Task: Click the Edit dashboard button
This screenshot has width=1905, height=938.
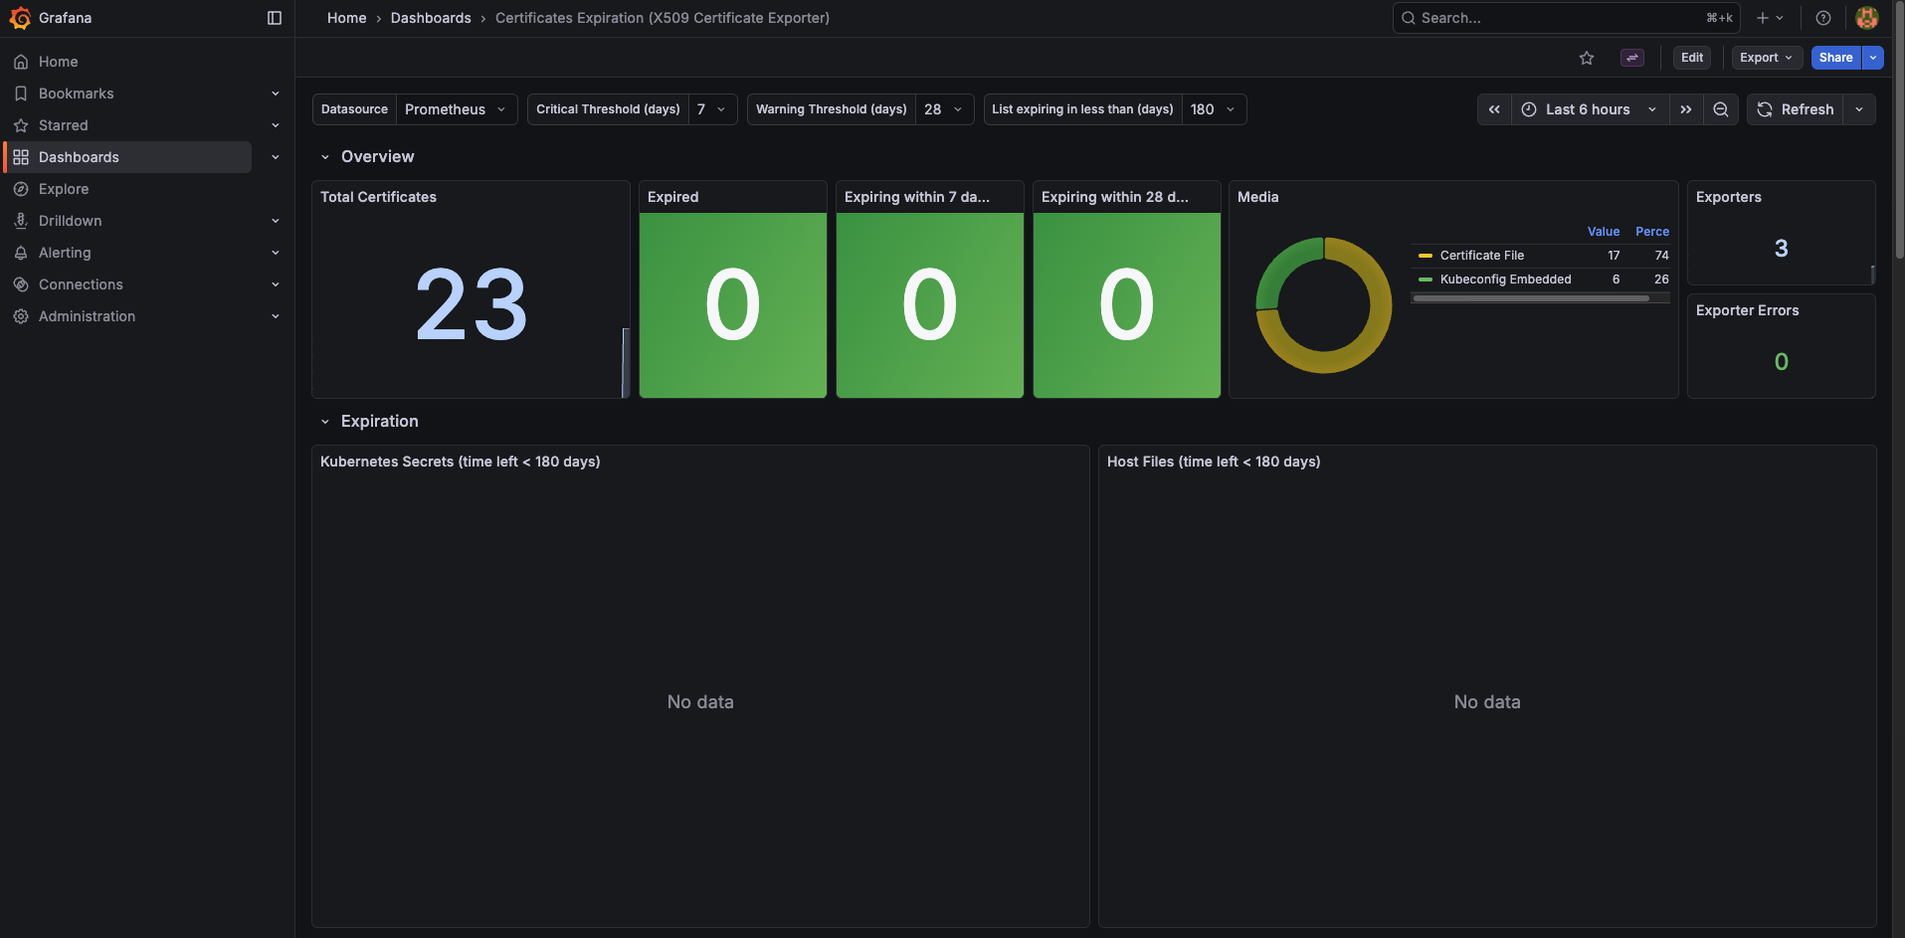Action: tap(1691, 58)
